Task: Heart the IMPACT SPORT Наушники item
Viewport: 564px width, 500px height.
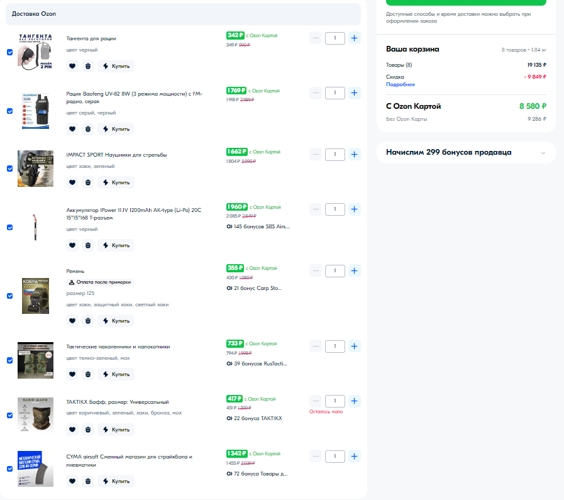Action: pyautogui.click(x=72, y=182)
